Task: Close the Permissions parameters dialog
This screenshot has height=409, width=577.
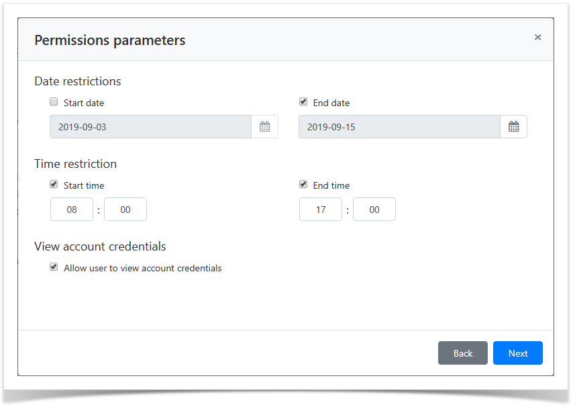Action: pyautogui.click(x=537, y=38)
